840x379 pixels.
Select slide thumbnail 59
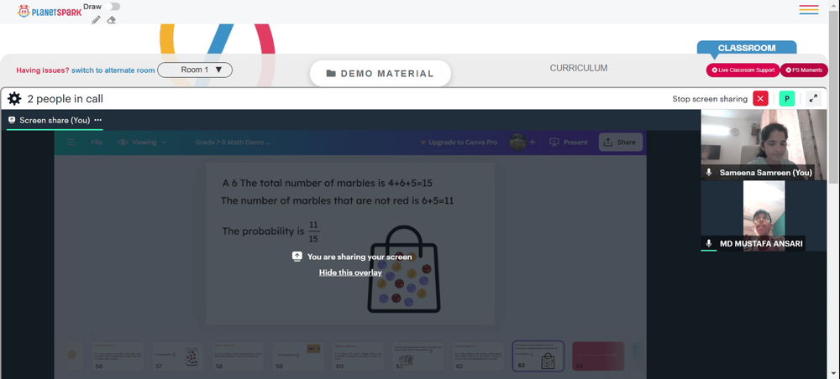click(x=298, y=356)
